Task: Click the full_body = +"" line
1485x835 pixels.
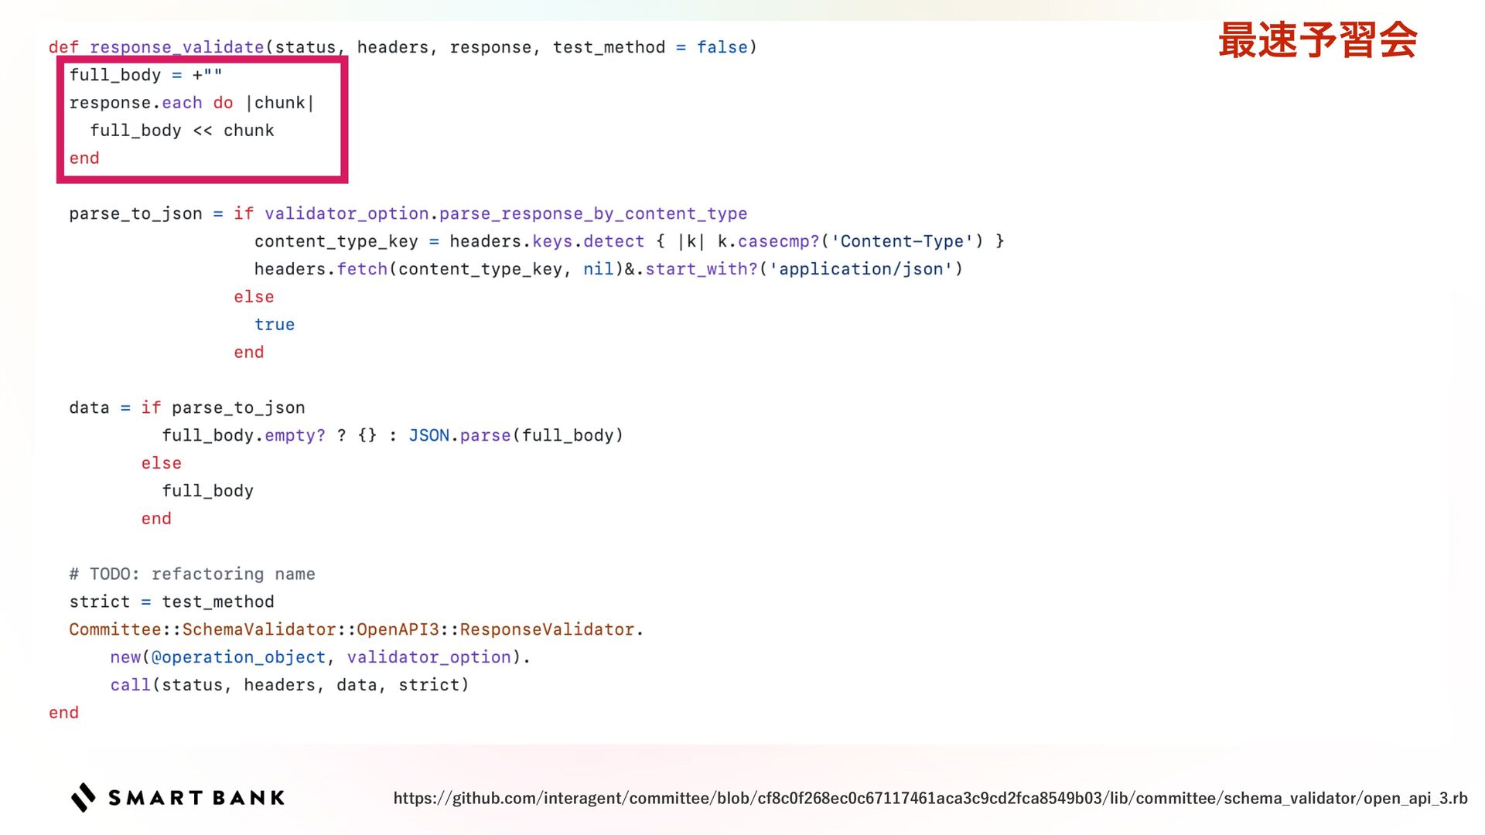Action: pos(145,75)
